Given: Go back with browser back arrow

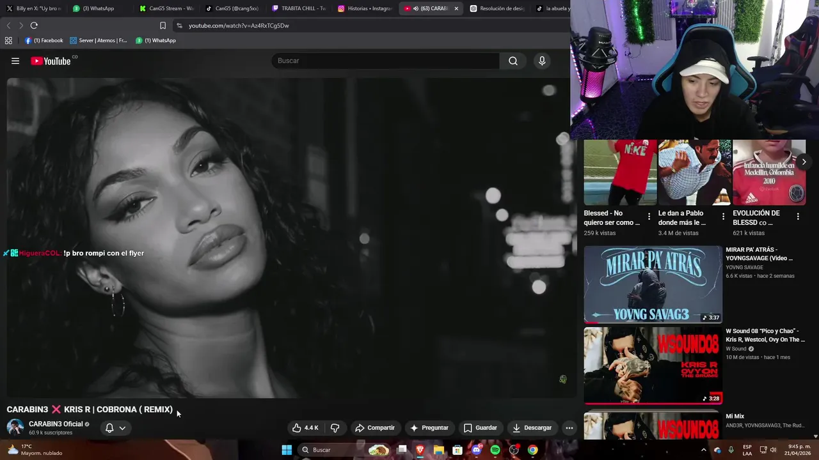Looking at the screenshot, I should click(8, 26).
